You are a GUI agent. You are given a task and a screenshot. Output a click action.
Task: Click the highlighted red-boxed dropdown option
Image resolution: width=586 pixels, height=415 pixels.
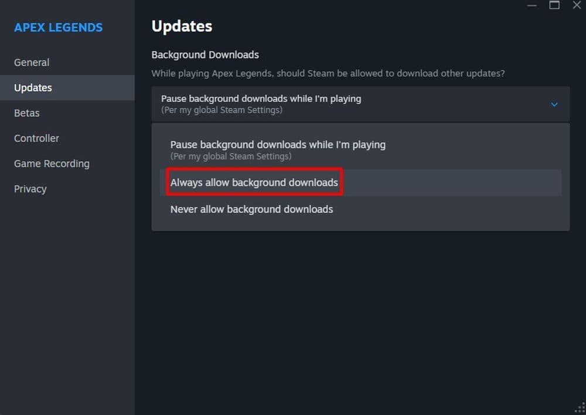coord(254,182)
